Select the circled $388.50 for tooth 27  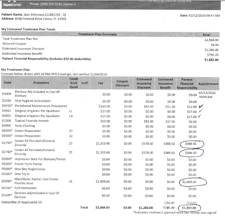pyautogui.click(x=191, y=144)
